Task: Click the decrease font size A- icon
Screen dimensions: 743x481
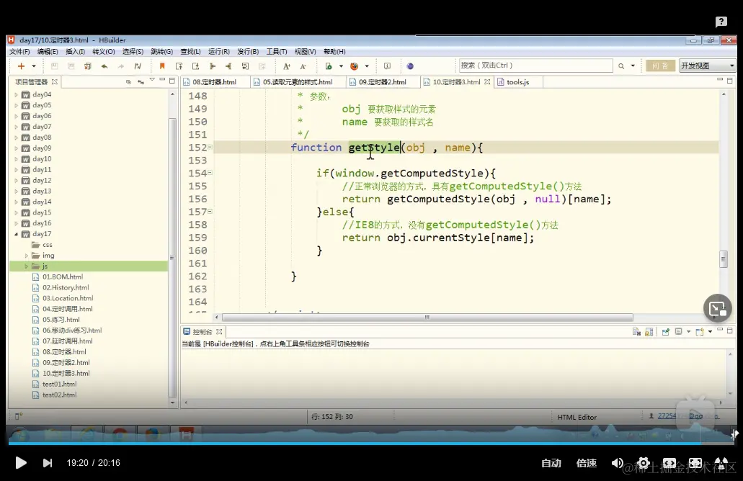Action: [x=303, y=66]
